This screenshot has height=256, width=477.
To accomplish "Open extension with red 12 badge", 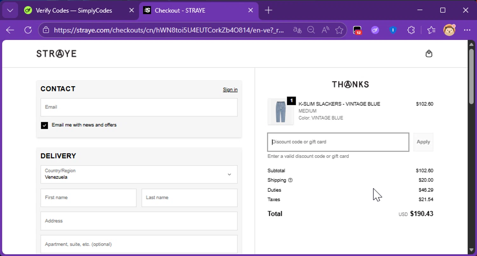I will (357, 30).
